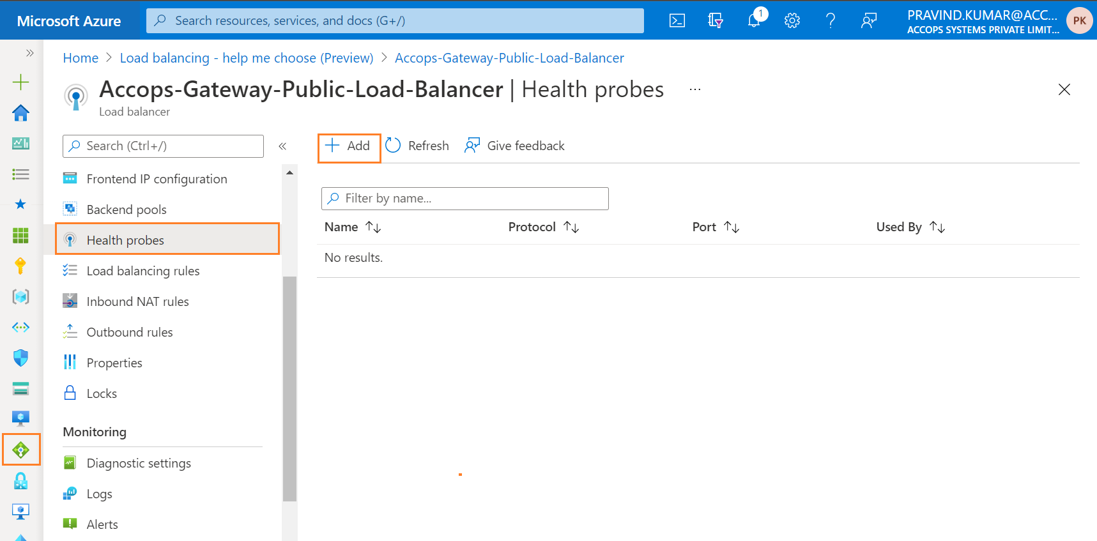Open Dashboard icon in sidebar
The image size is (1097, 541).
tap(20, 143)
